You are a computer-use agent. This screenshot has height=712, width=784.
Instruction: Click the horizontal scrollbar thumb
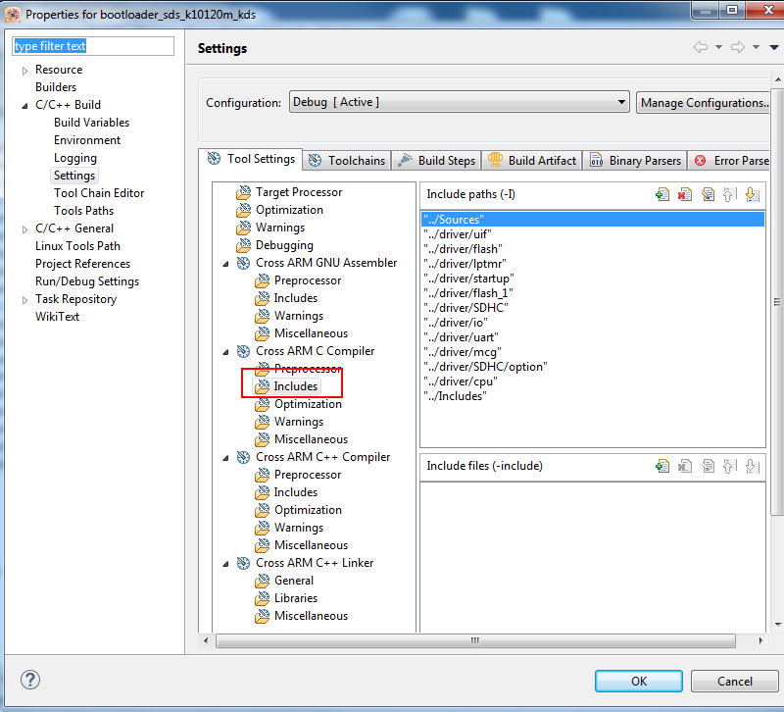click(475, 640)
